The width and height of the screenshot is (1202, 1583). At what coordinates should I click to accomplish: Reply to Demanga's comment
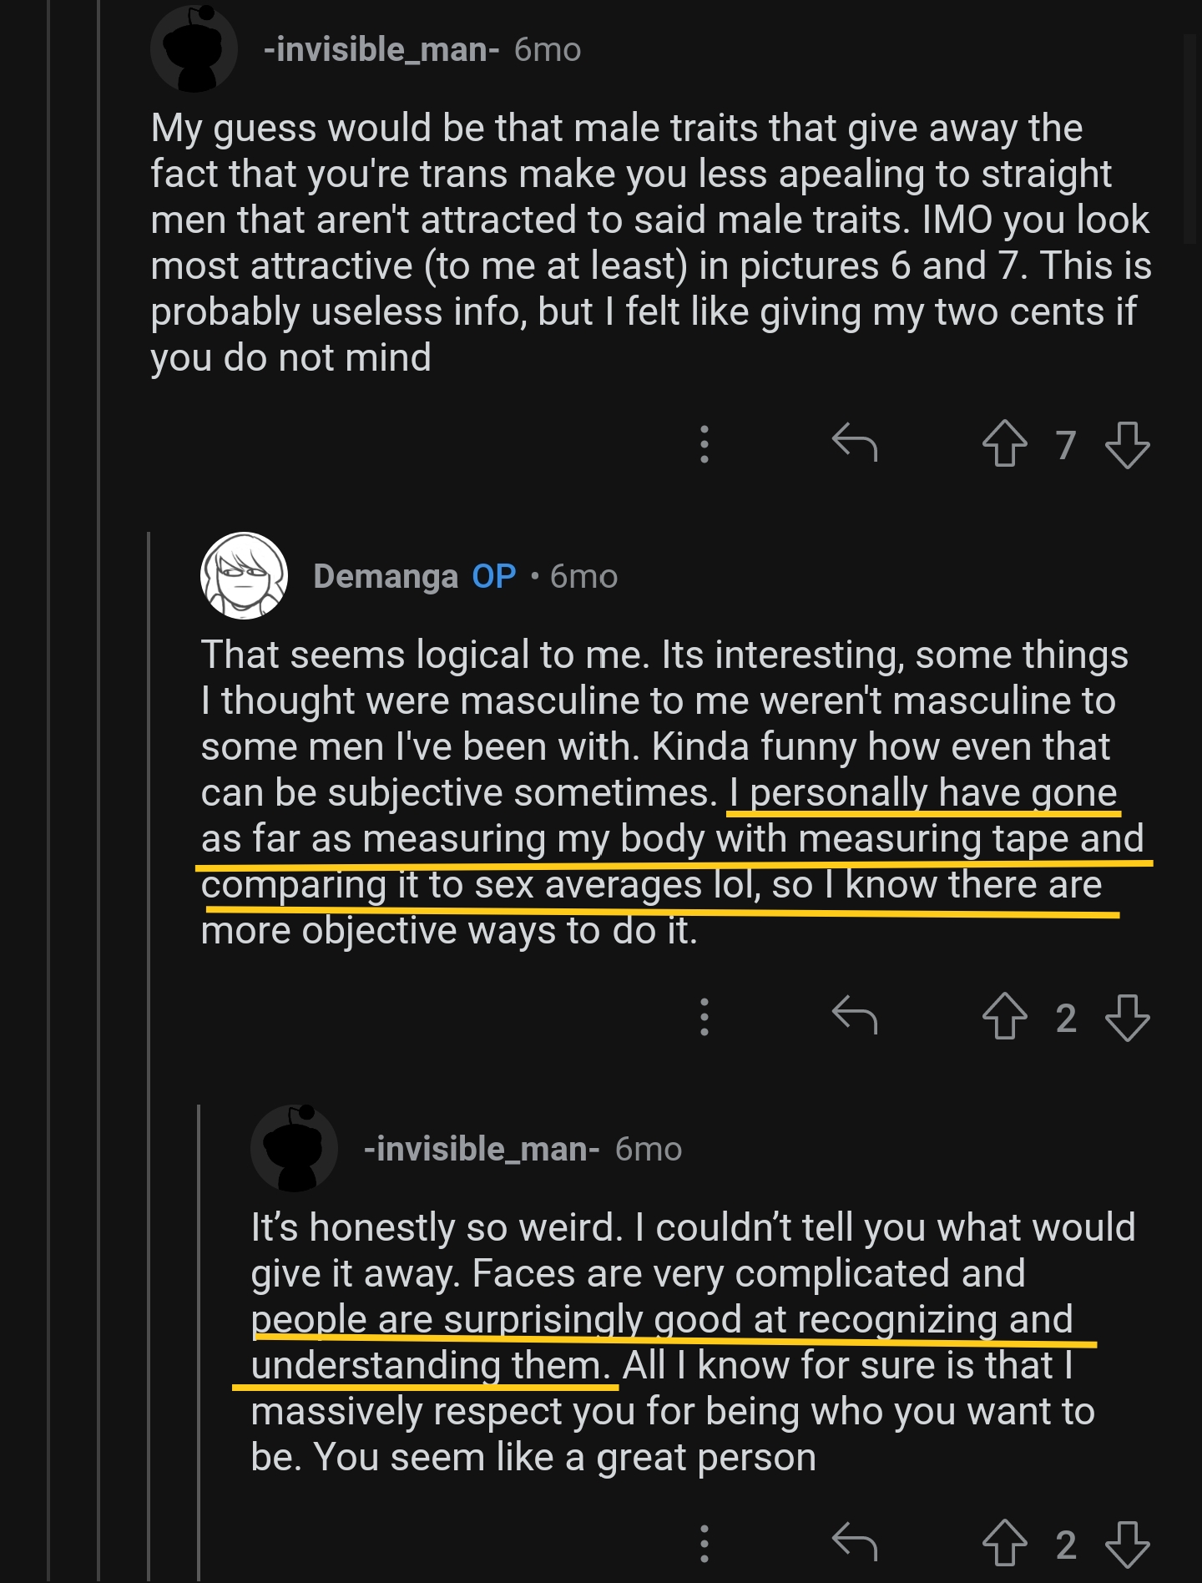[855, 1015]
